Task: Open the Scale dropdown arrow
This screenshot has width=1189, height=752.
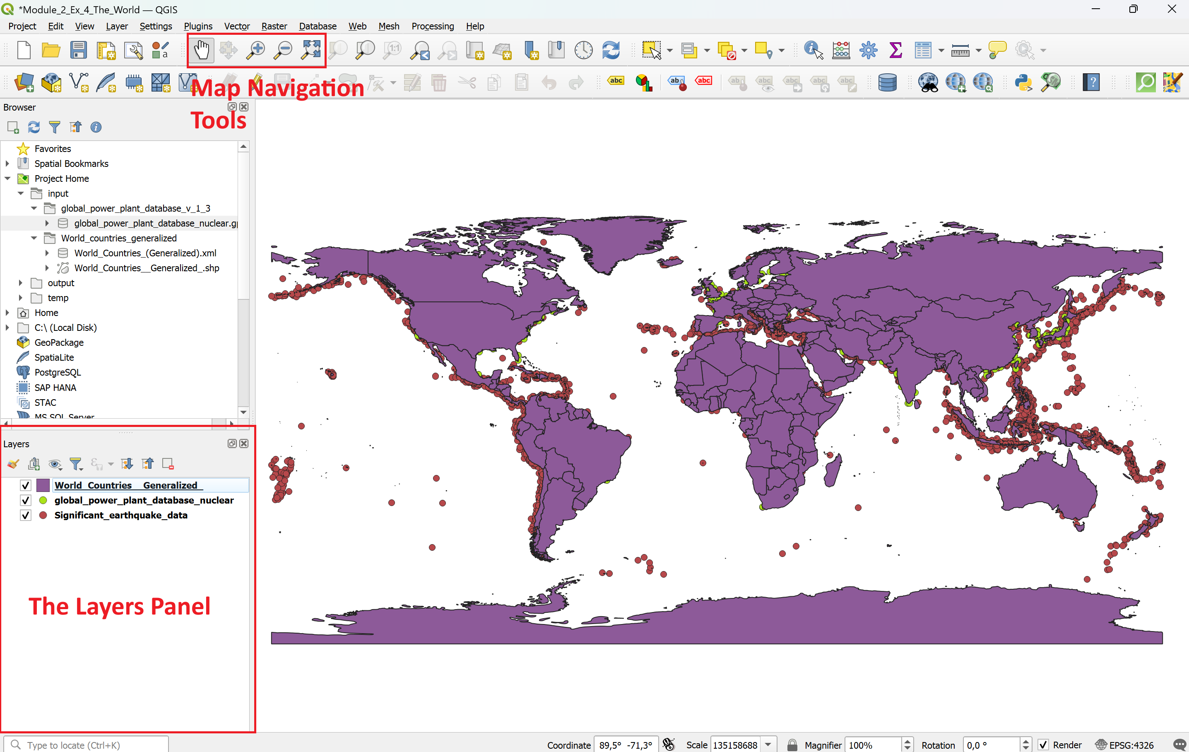Action: click(x=768, y=745)
